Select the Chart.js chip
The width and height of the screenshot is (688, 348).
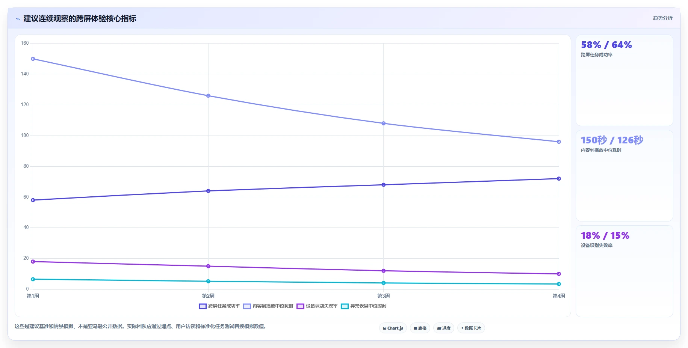pos(393,328)
